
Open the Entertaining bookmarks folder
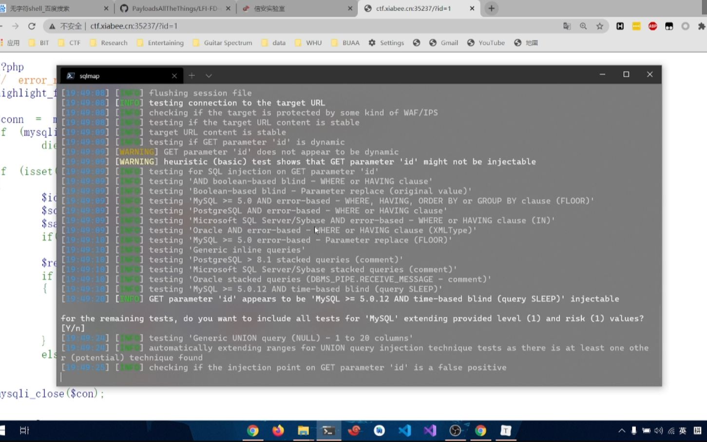click(160, 43)
